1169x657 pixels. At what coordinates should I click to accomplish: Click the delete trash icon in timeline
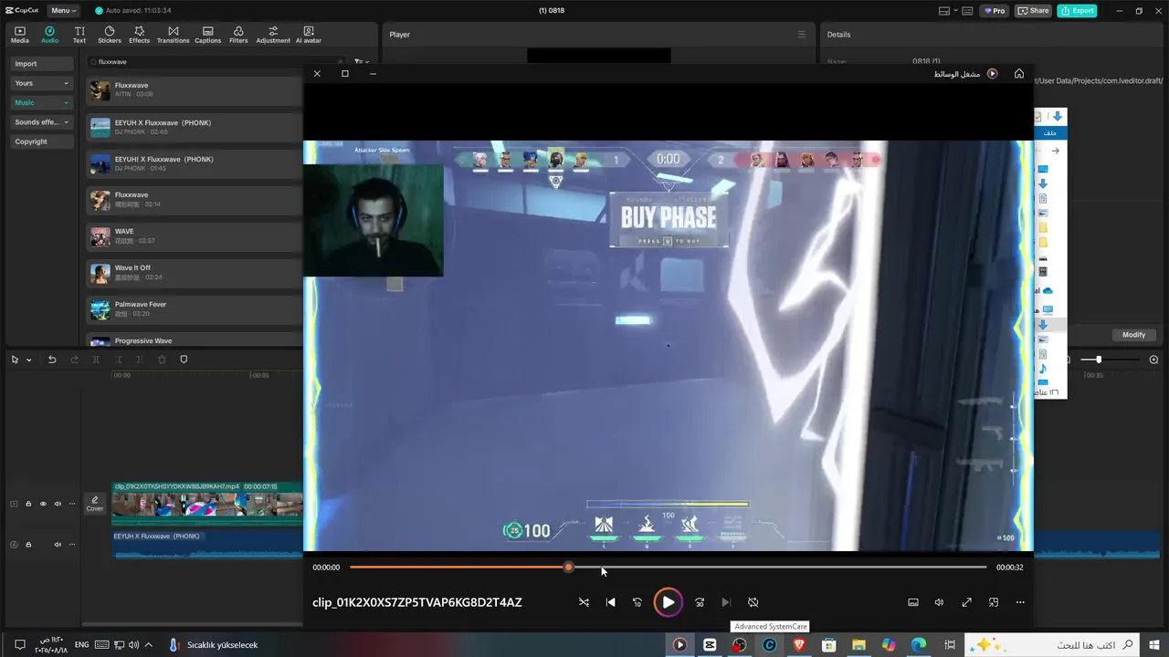[162, 360]
